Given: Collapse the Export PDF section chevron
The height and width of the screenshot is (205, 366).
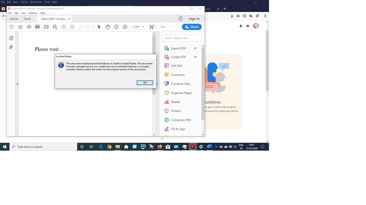Looking at the screenshot, I should [195, 49].
